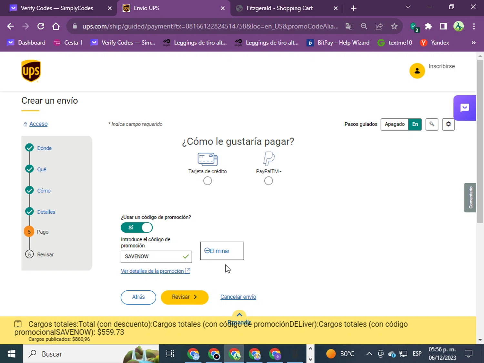The height and width of the screenshot is (363, 484).
Task: Click the translate page icon in address bar
Action: click(x=349, y=26)
